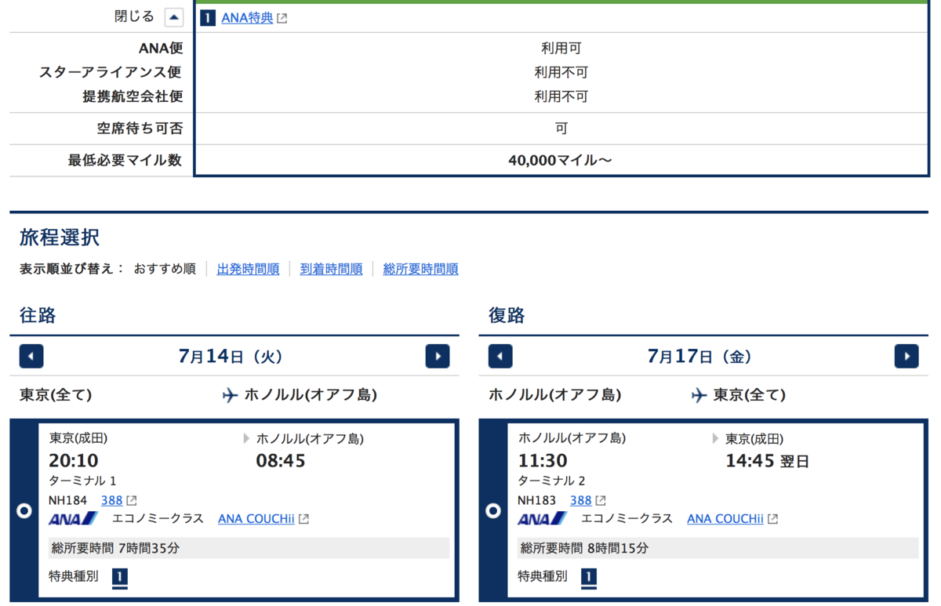Click the airplane icon in 往路 route header
This screenshot has height=606, width=941.
pyautogui.click(x=230, y=395)
